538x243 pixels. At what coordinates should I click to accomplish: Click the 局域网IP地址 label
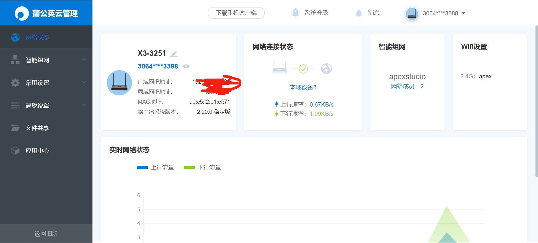tap(155, 92)
